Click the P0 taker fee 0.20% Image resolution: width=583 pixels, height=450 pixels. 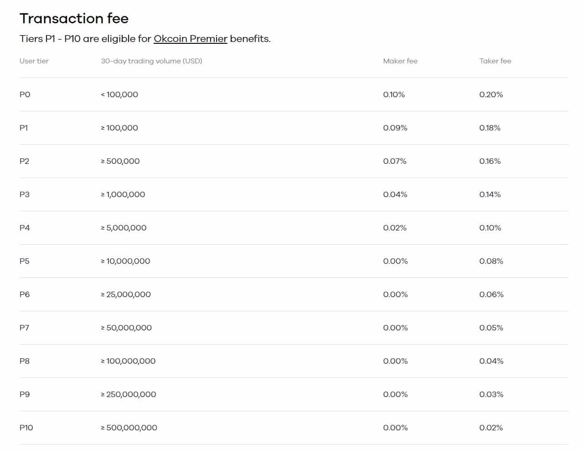pos(491,94)
